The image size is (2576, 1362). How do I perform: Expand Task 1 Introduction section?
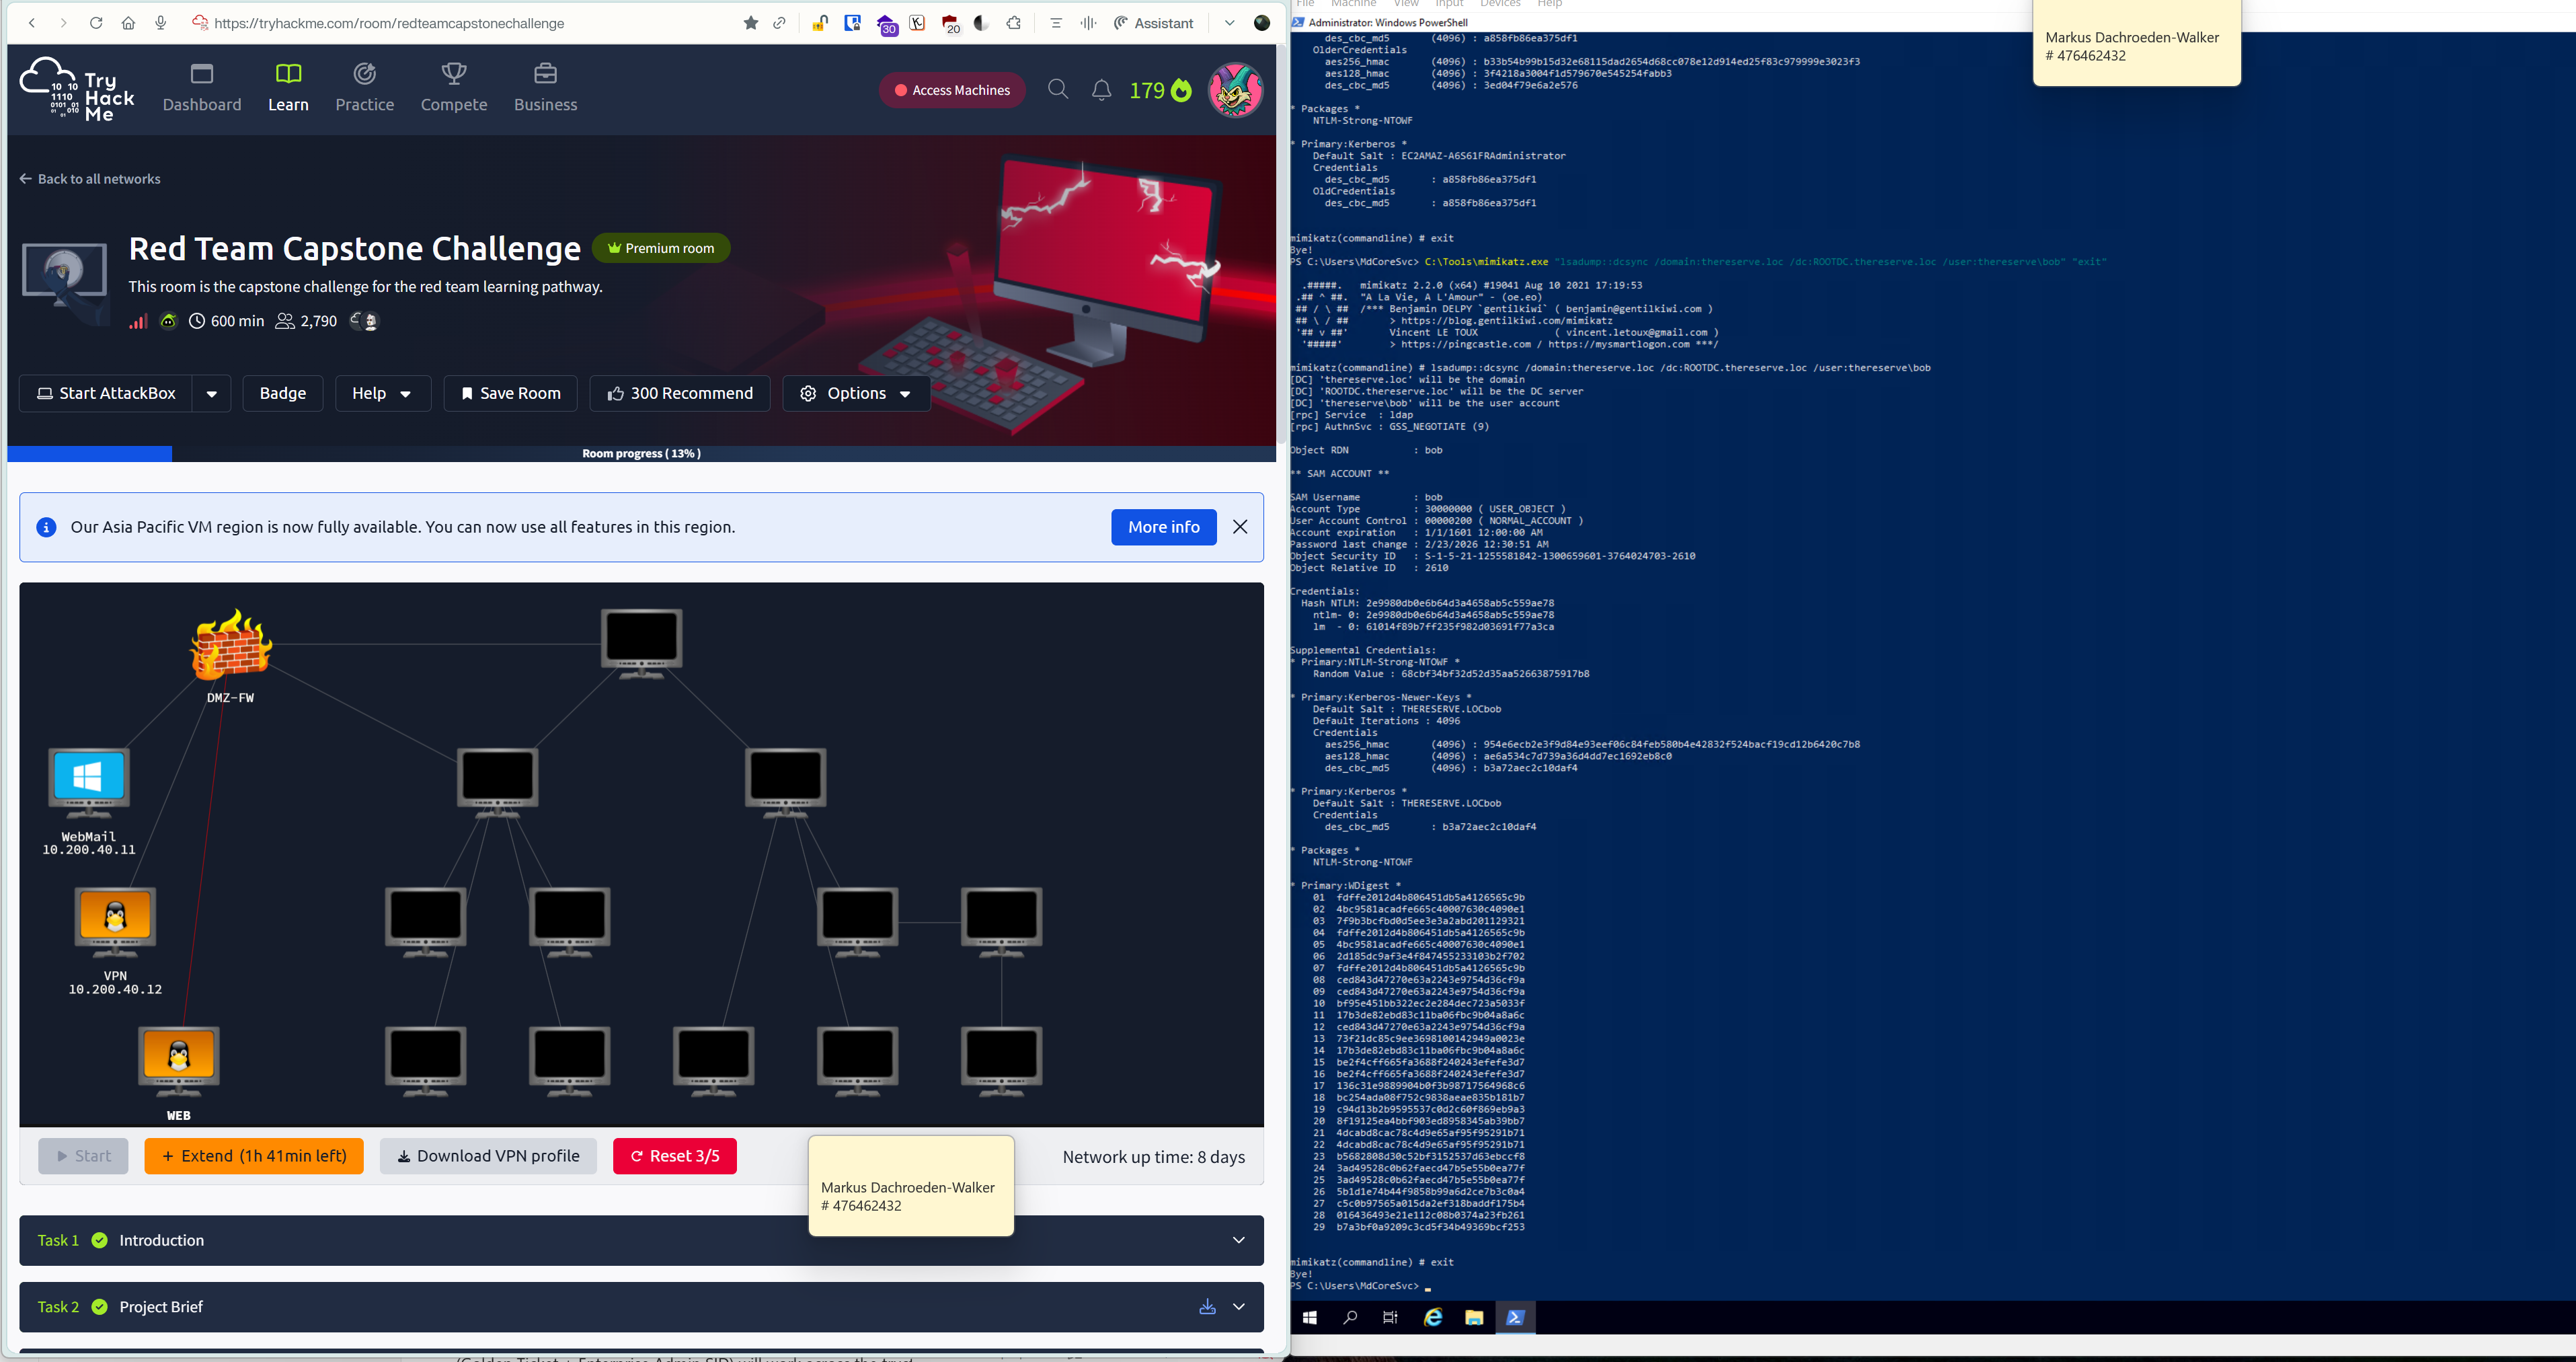pos(1238,1240)
